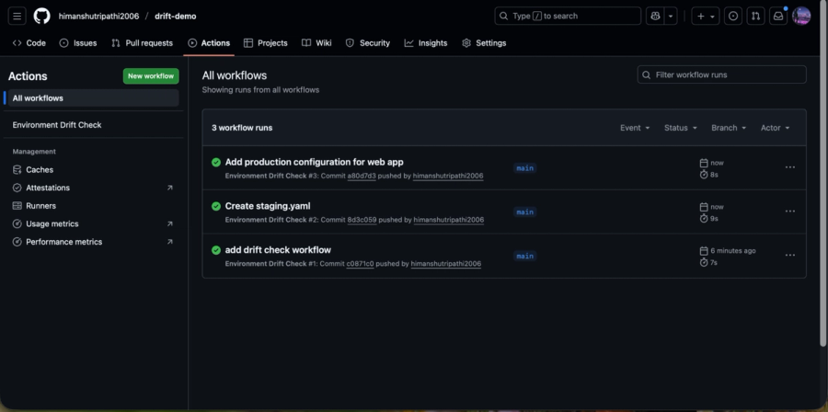Click the success check icon for run #1
This screenshot has height=412, width=828.
click(x=216, y=250)
